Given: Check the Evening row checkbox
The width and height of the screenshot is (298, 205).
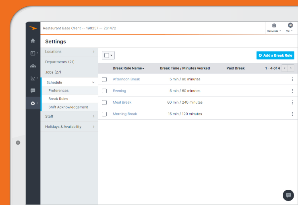Looking at the screenshot, I should 104,91.
